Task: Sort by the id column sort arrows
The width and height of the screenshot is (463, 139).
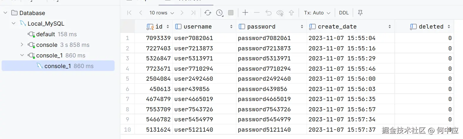Action: [x=168, y=27]
